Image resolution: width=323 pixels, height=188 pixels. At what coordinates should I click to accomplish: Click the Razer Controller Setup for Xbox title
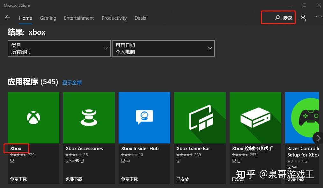(303, 151)
